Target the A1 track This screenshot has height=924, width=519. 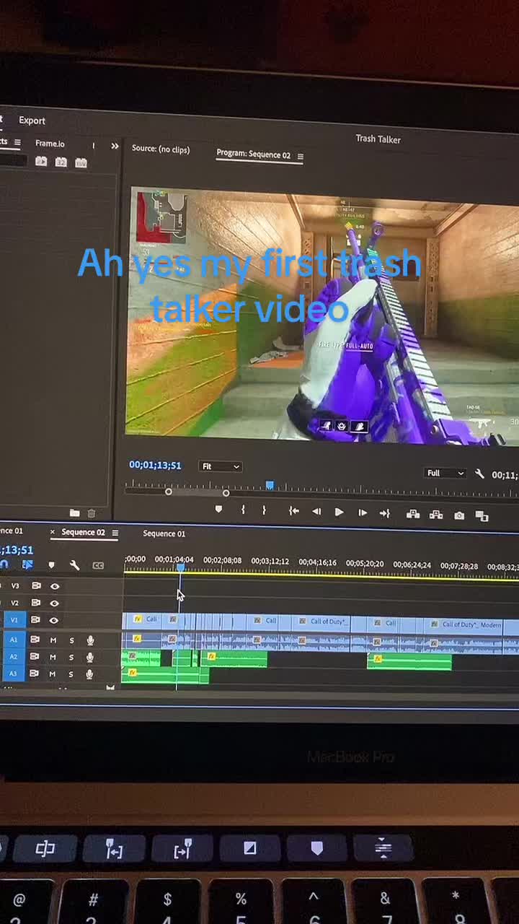[x=13, y=640]
